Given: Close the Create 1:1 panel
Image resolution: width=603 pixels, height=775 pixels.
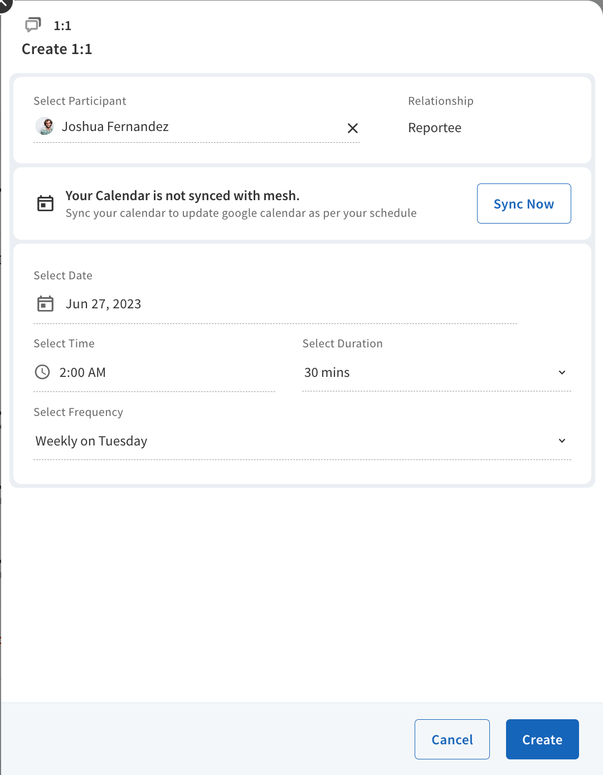Looking at the screenshot, I should (3, 3).
